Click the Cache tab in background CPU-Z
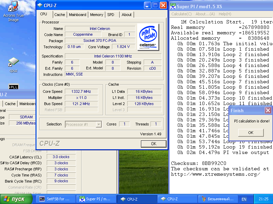 (x=10, y=104)
